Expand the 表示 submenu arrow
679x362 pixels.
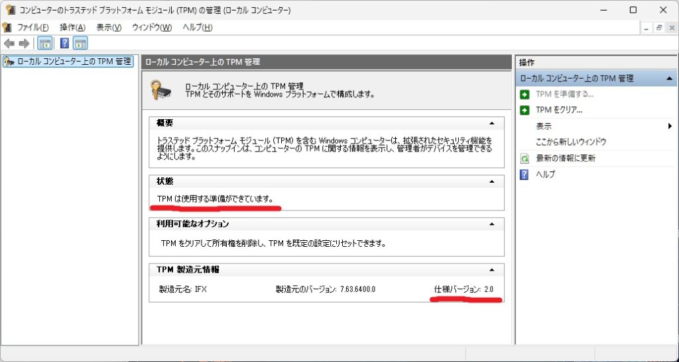pos(670,126)
